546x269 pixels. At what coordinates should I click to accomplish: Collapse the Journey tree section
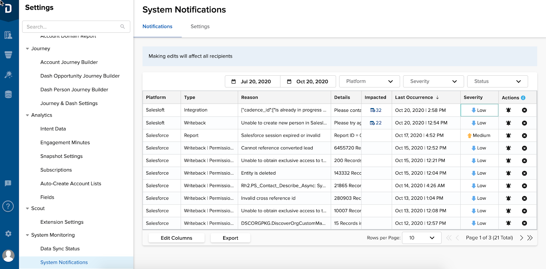point(27,49)
